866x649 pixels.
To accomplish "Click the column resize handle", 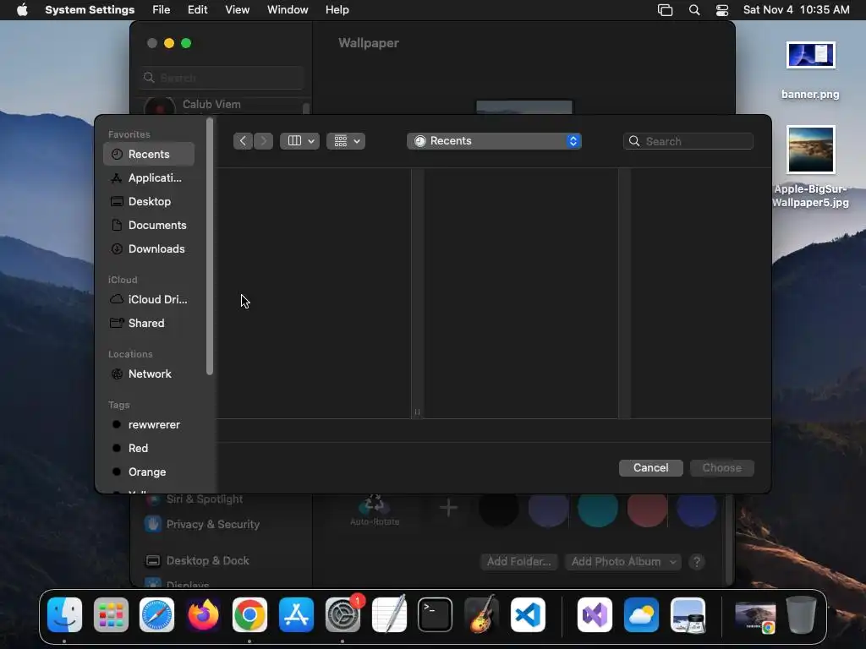I will (418, 412).
